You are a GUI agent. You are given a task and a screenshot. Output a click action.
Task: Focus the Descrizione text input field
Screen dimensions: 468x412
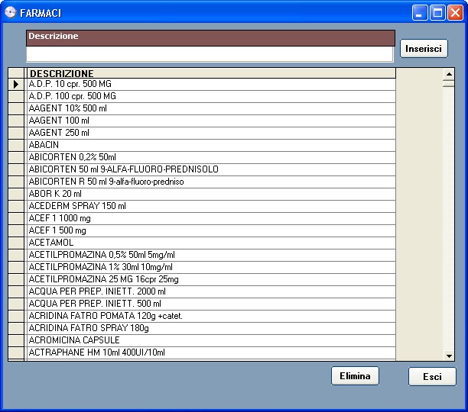210,54
